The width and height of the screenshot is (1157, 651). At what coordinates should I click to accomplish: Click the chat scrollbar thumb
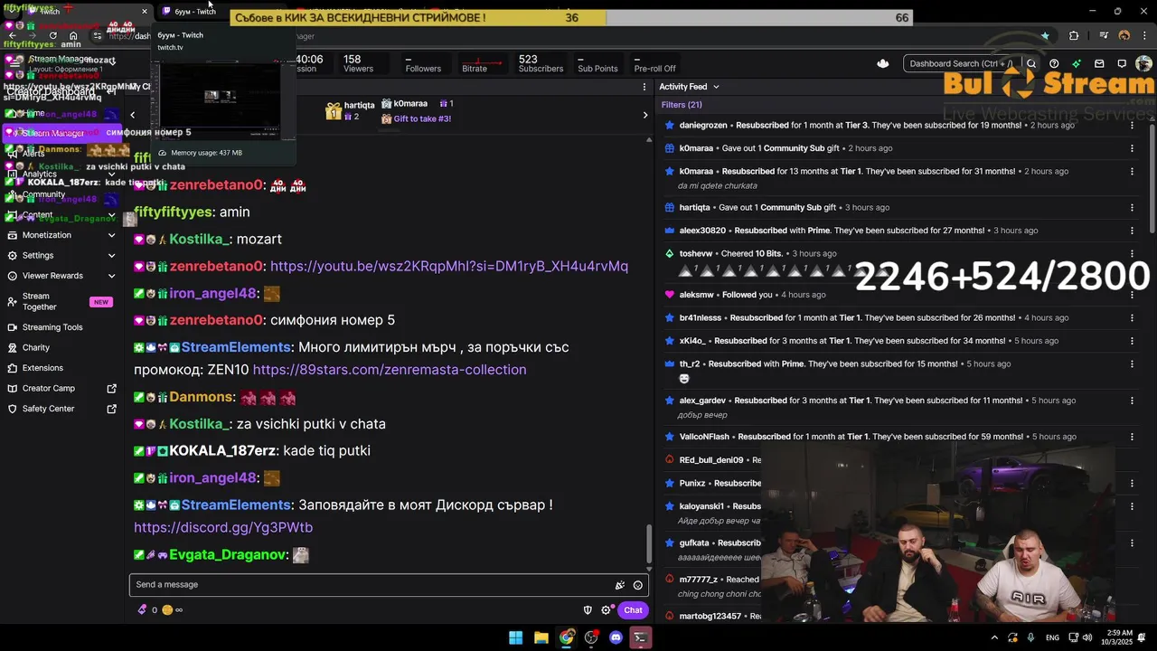[x=648, y=544]
